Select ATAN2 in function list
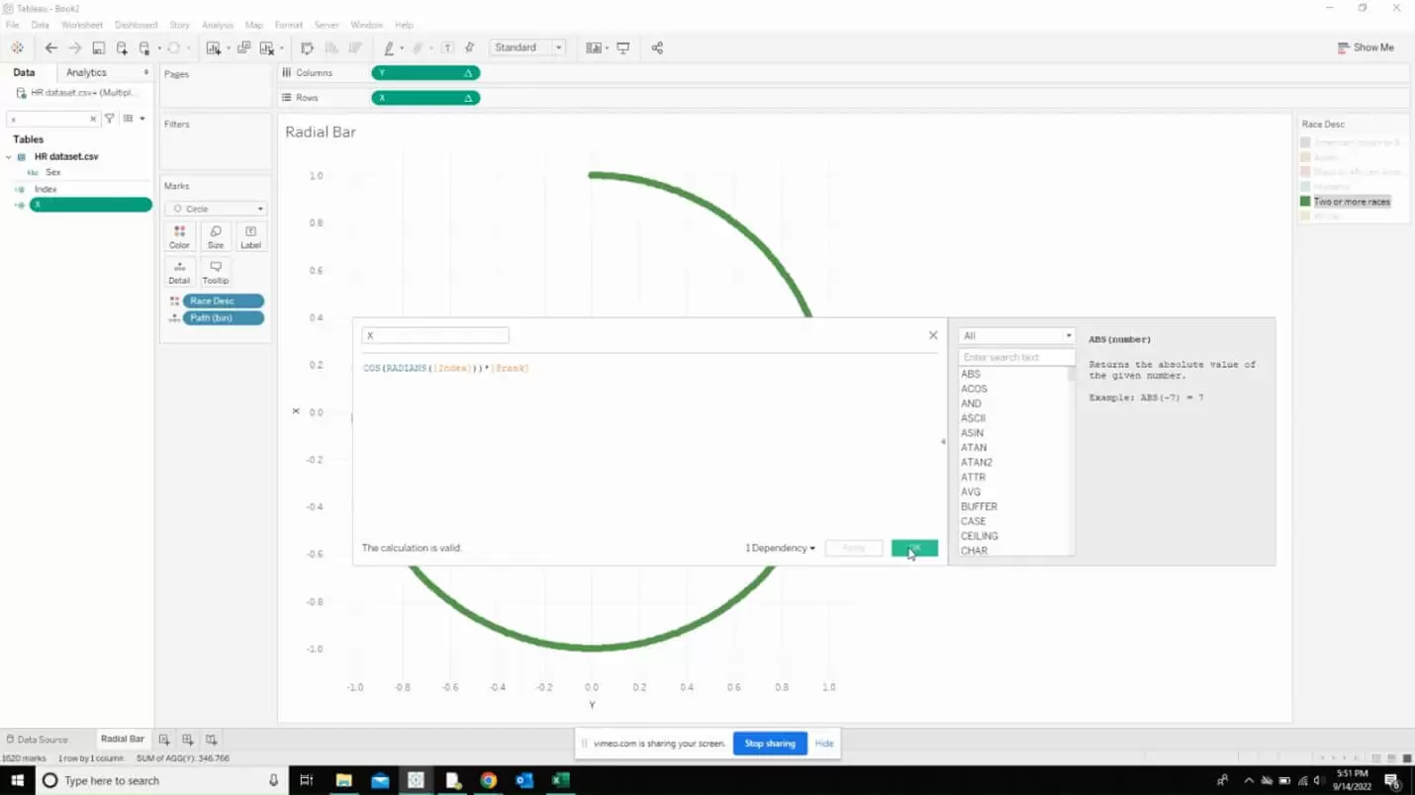The width and height of the screenshot is (1415, 795). click(977, 463)
